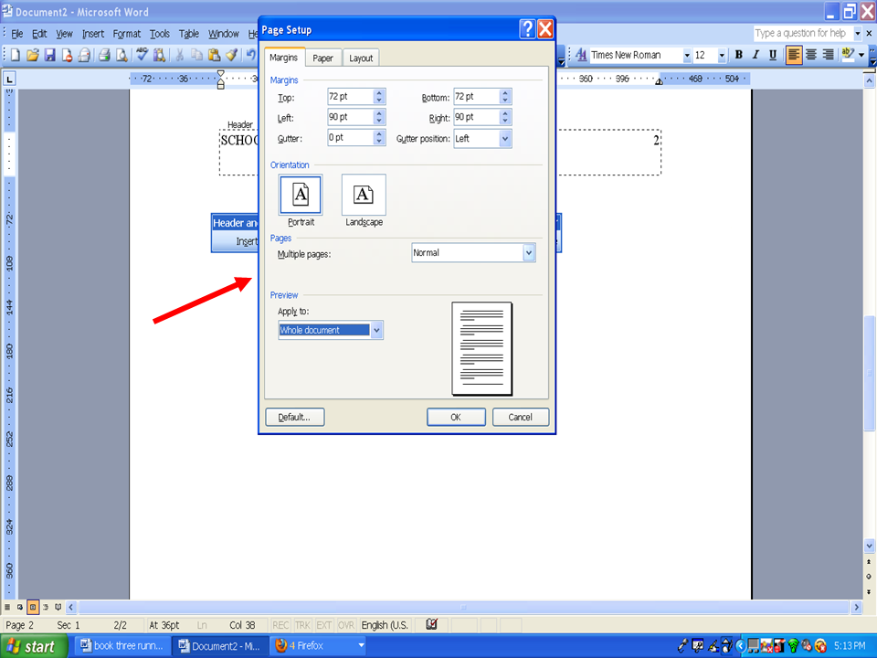Viewport: 877px width, 658px height.
Task: Select the Margins tab
Action: pyautogui.click(x=283, y=58)
